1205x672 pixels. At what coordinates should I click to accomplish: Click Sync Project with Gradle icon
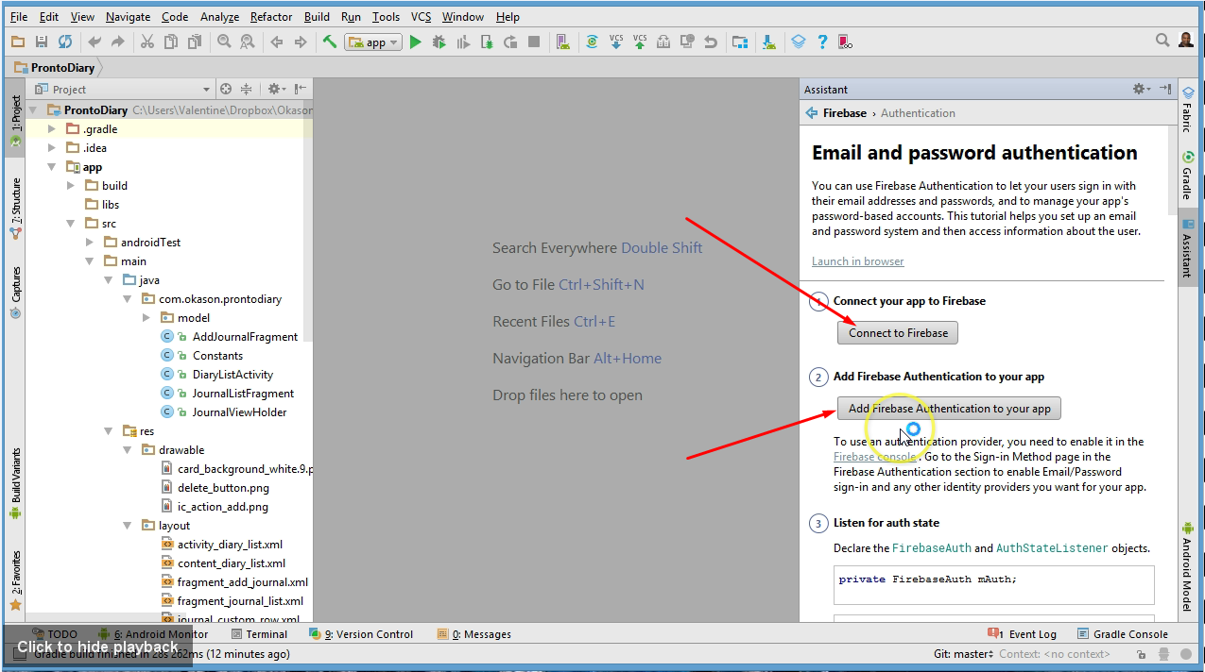(x=592, y=42)
